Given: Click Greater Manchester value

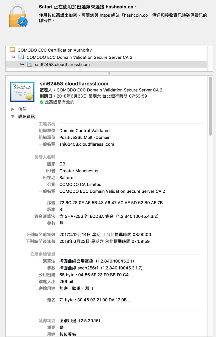Looking at the screenshot, I should click(79, 171).
